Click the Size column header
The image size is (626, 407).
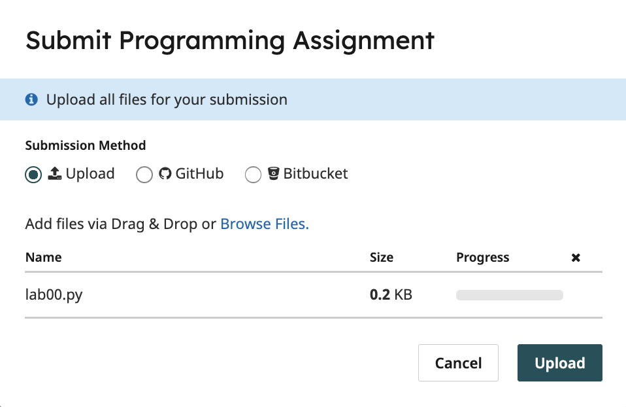coord(382,257)
